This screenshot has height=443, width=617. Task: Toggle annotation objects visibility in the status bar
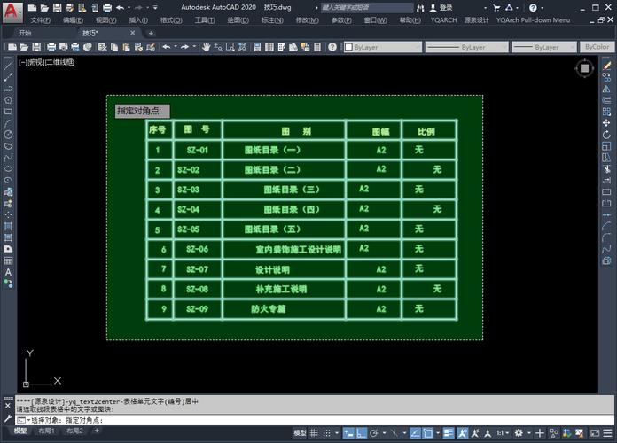click(463, 433)
